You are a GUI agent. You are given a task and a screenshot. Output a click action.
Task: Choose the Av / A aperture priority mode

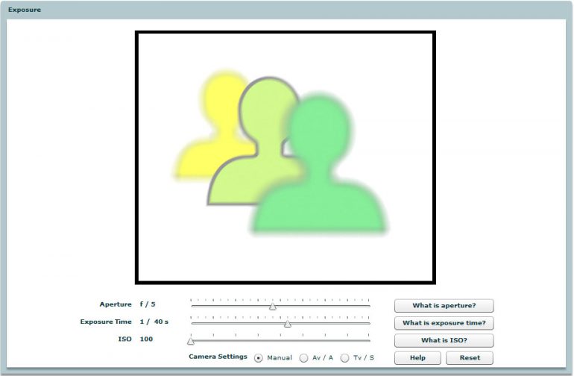303,358
